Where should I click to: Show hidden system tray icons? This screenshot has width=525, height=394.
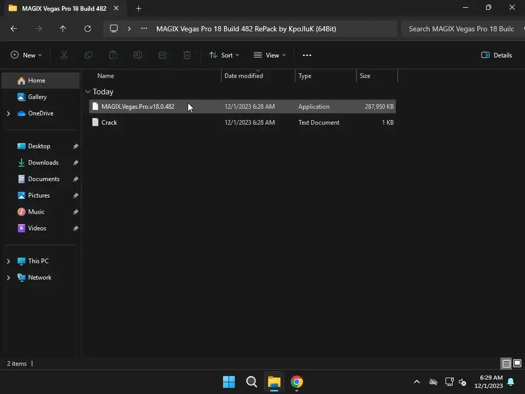click(x=417, y=382)
